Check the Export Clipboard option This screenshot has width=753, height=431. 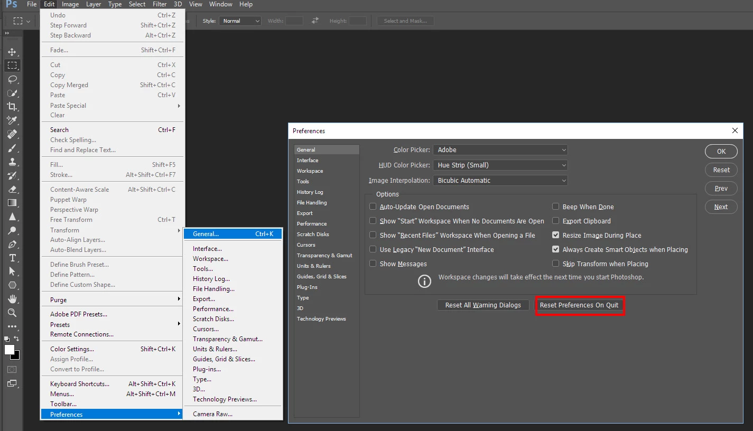(x=556, y=221)
